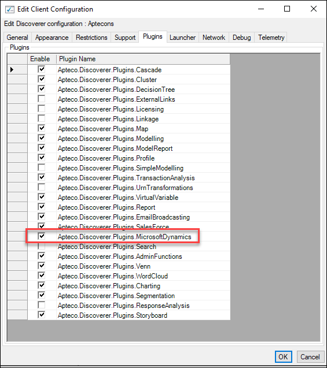Screen dimensions: 327x368
Task: Select the Apteco.Discoverer.Plugins.Report name cell
Action: pos(143,207)
